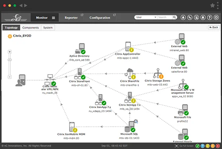Viewport: 222px width, 149px height.
Task: Open the Citrix ShareFile cloud node icon
Action: coord(130,74)
